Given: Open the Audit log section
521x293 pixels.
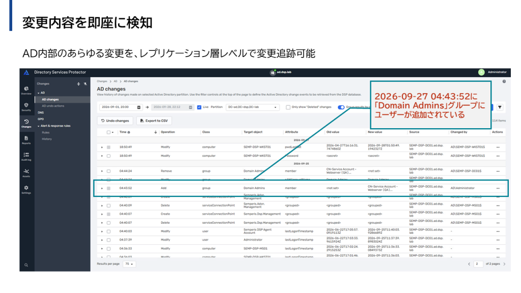Looking at the screenshot, I should tap(26, 157).
